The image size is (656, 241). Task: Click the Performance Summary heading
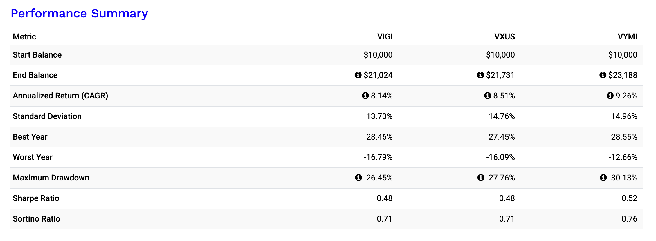(79, 14)
